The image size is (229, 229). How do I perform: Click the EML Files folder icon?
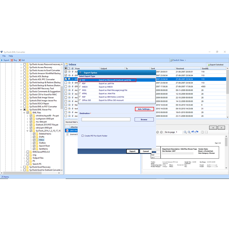(x=31, y=112)
